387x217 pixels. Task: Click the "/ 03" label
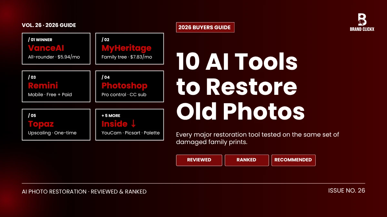click(32, 77)
